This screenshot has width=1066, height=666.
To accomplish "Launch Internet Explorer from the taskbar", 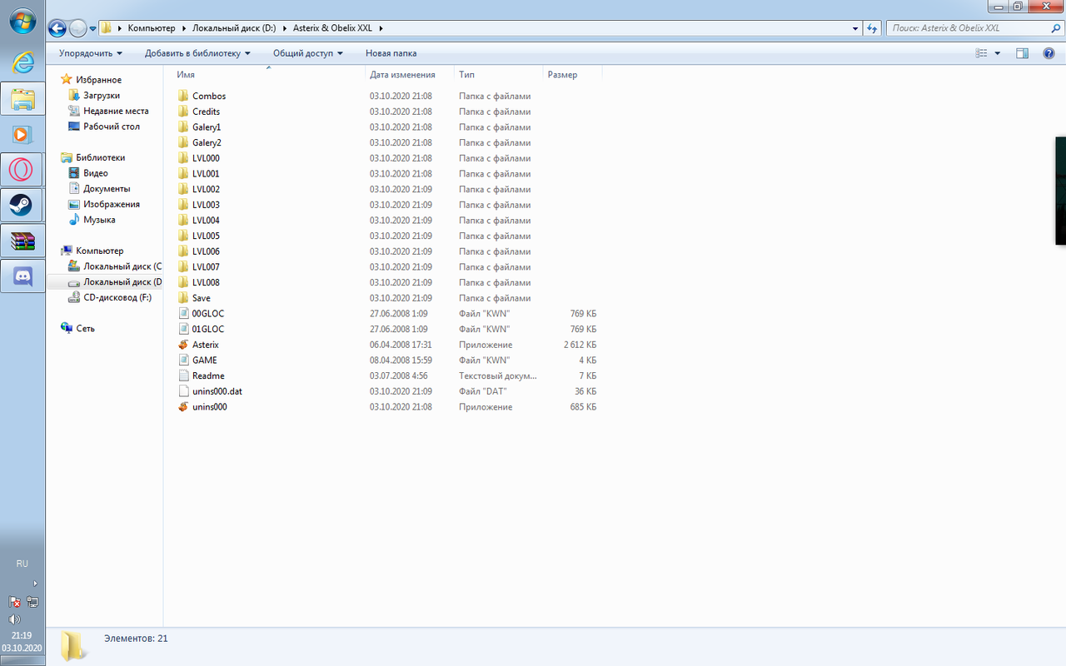I will [22, 61].
